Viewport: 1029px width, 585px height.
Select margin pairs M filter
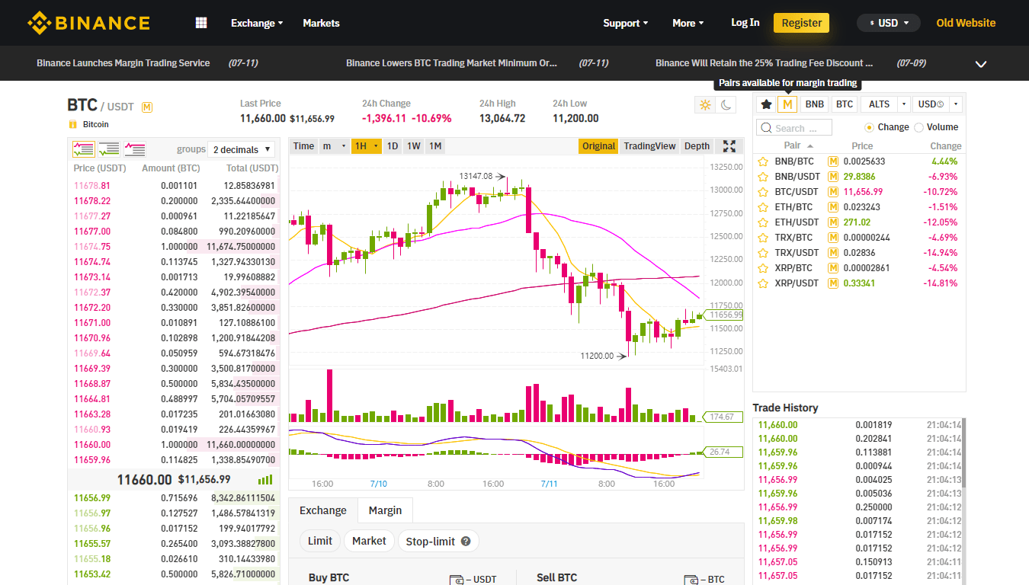pyautogui.click(x=787, y=104)
